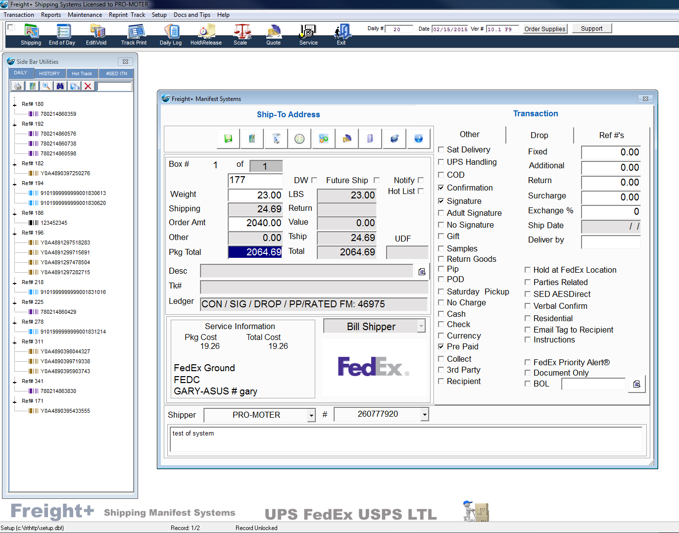The width and height of the screenshot is (679, 533).
Task: Open the Ref #'s tab
Action: tap(612, 135)
